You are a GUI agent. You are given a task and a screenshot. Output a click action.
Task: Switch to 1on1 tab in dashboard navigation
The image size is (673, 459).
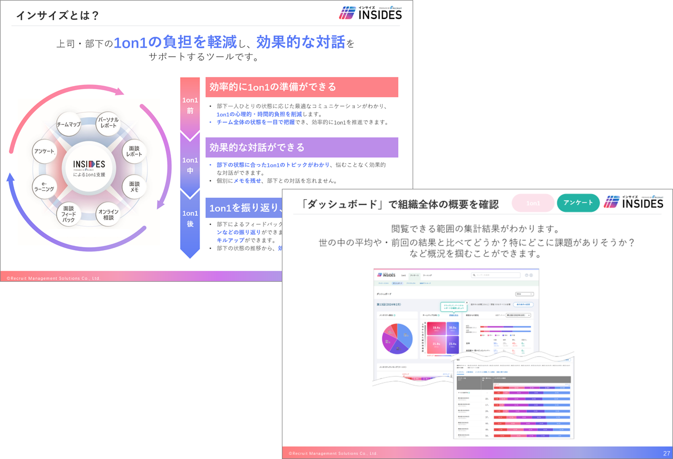click(x=404, y=275)
